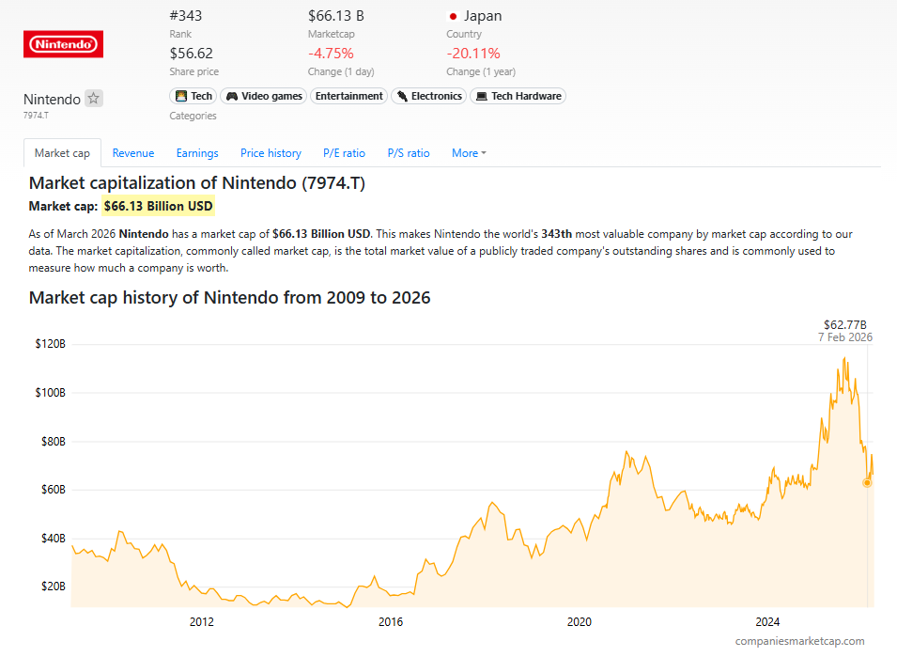897x657 pixels.
Task: Open the P/E ratio tab
Action: pyautogui.click(x=344, y=153)
